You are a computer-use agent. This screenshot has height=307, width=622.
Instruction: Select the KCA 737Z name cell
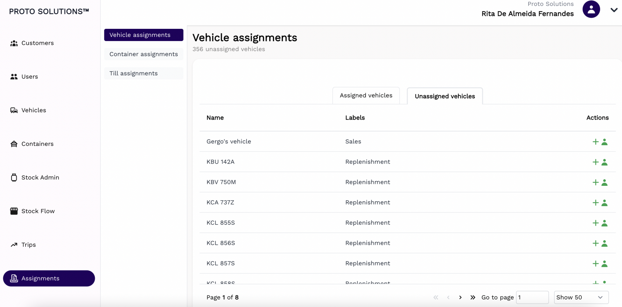pyautogui.click(x=220, y=202)
